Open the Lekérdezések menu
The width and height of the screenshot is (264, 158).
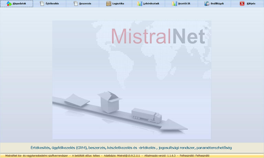tap(148, 3)
